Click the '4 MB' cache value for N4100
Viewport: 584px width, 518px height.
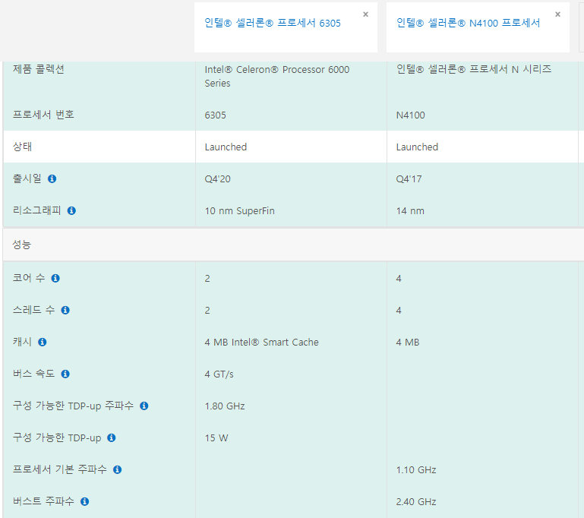coord(408,343)
